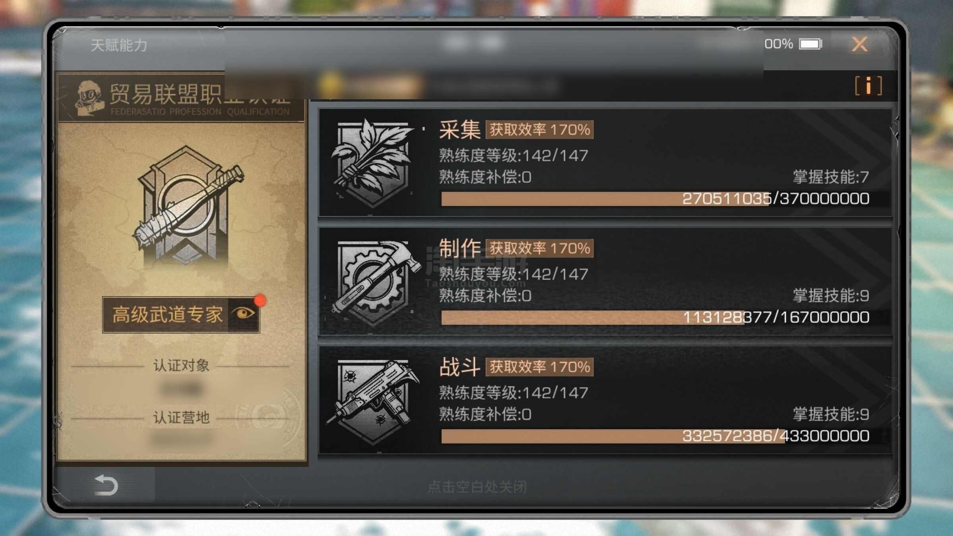Click the 制作 proficiency progress bar
The width and height of the screenshot is (953, 536).
click(655, 317)
